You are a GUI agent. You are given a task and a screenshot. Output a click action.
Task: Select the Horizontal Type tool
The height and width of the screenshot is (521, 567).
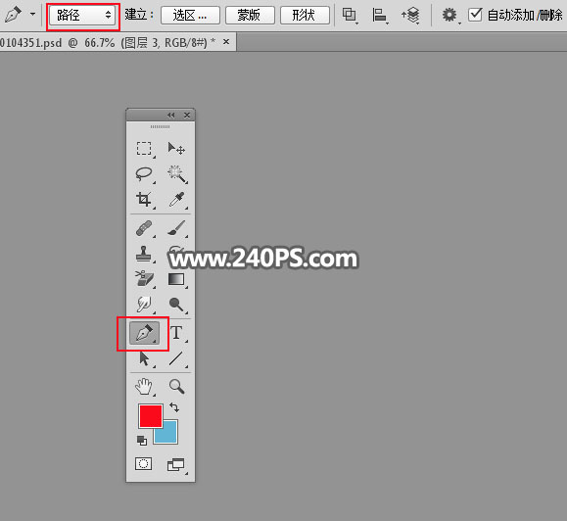[x=176, y=333]
